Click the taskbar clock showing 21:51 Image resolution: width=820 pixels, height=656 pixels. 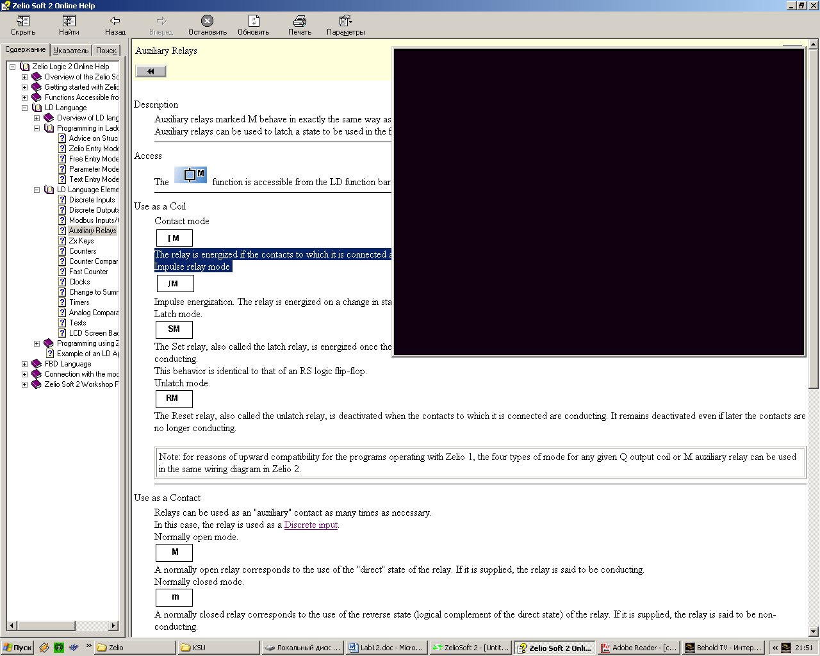[x=804, y=648]
